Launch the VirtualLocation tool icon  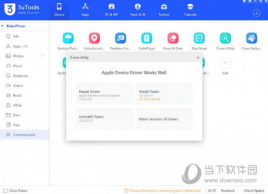(94, 38)
